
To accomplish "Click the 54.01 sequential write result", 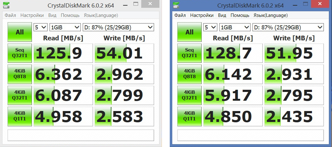I will coord(124,53).
